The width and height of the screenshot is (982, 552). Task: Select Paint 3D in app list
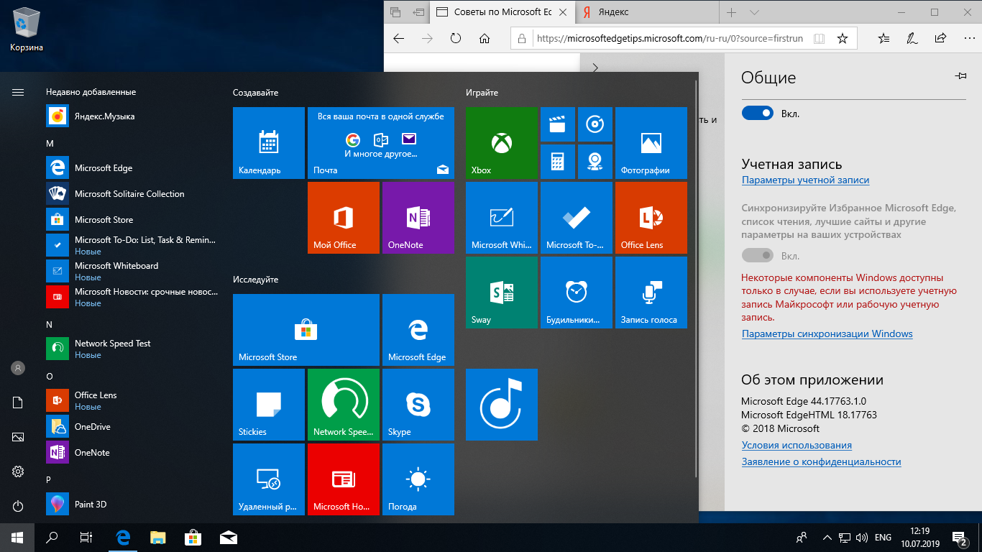(132, 505)
